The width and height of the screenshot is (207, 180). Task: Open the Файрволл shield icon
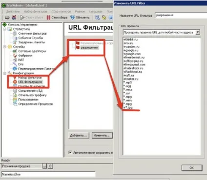pyautogui.click(x=15, y=56)
